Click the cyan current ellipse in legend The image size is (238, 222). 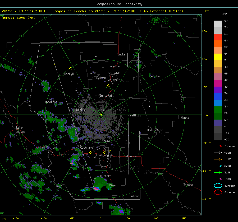218,186
